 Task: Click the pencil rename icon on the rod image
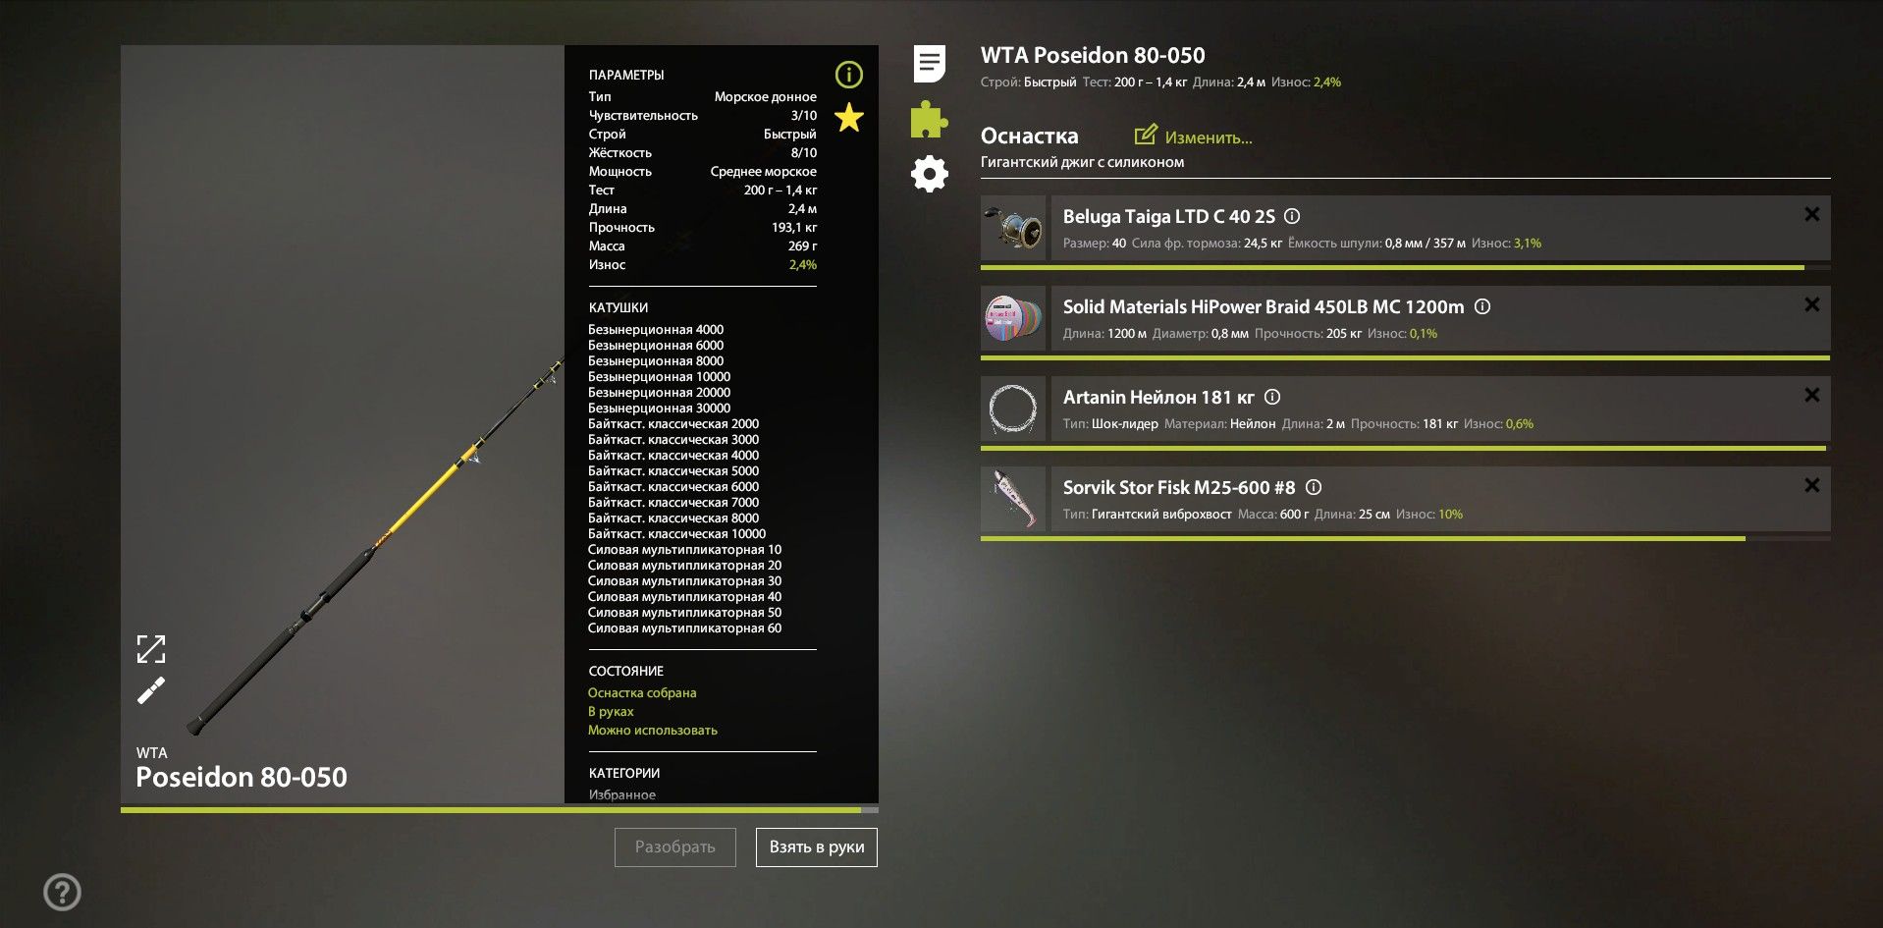(x=151, y=691)
